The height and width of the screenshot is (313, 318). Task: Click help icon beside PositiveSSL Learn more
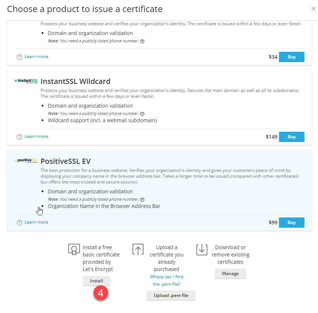(19, 223)
